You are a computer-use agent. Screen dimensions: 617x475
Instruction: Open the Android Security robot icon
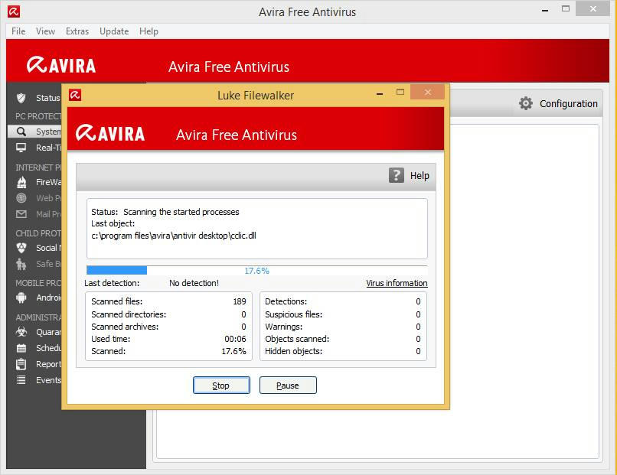pos(21,298)
